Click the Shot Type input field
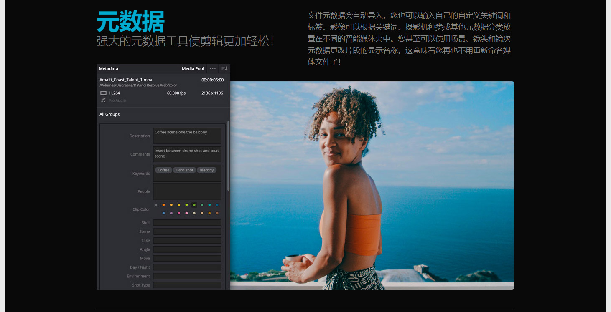This screenshot has height=312, width=611. pyautogui.click(x=187, y=285)
